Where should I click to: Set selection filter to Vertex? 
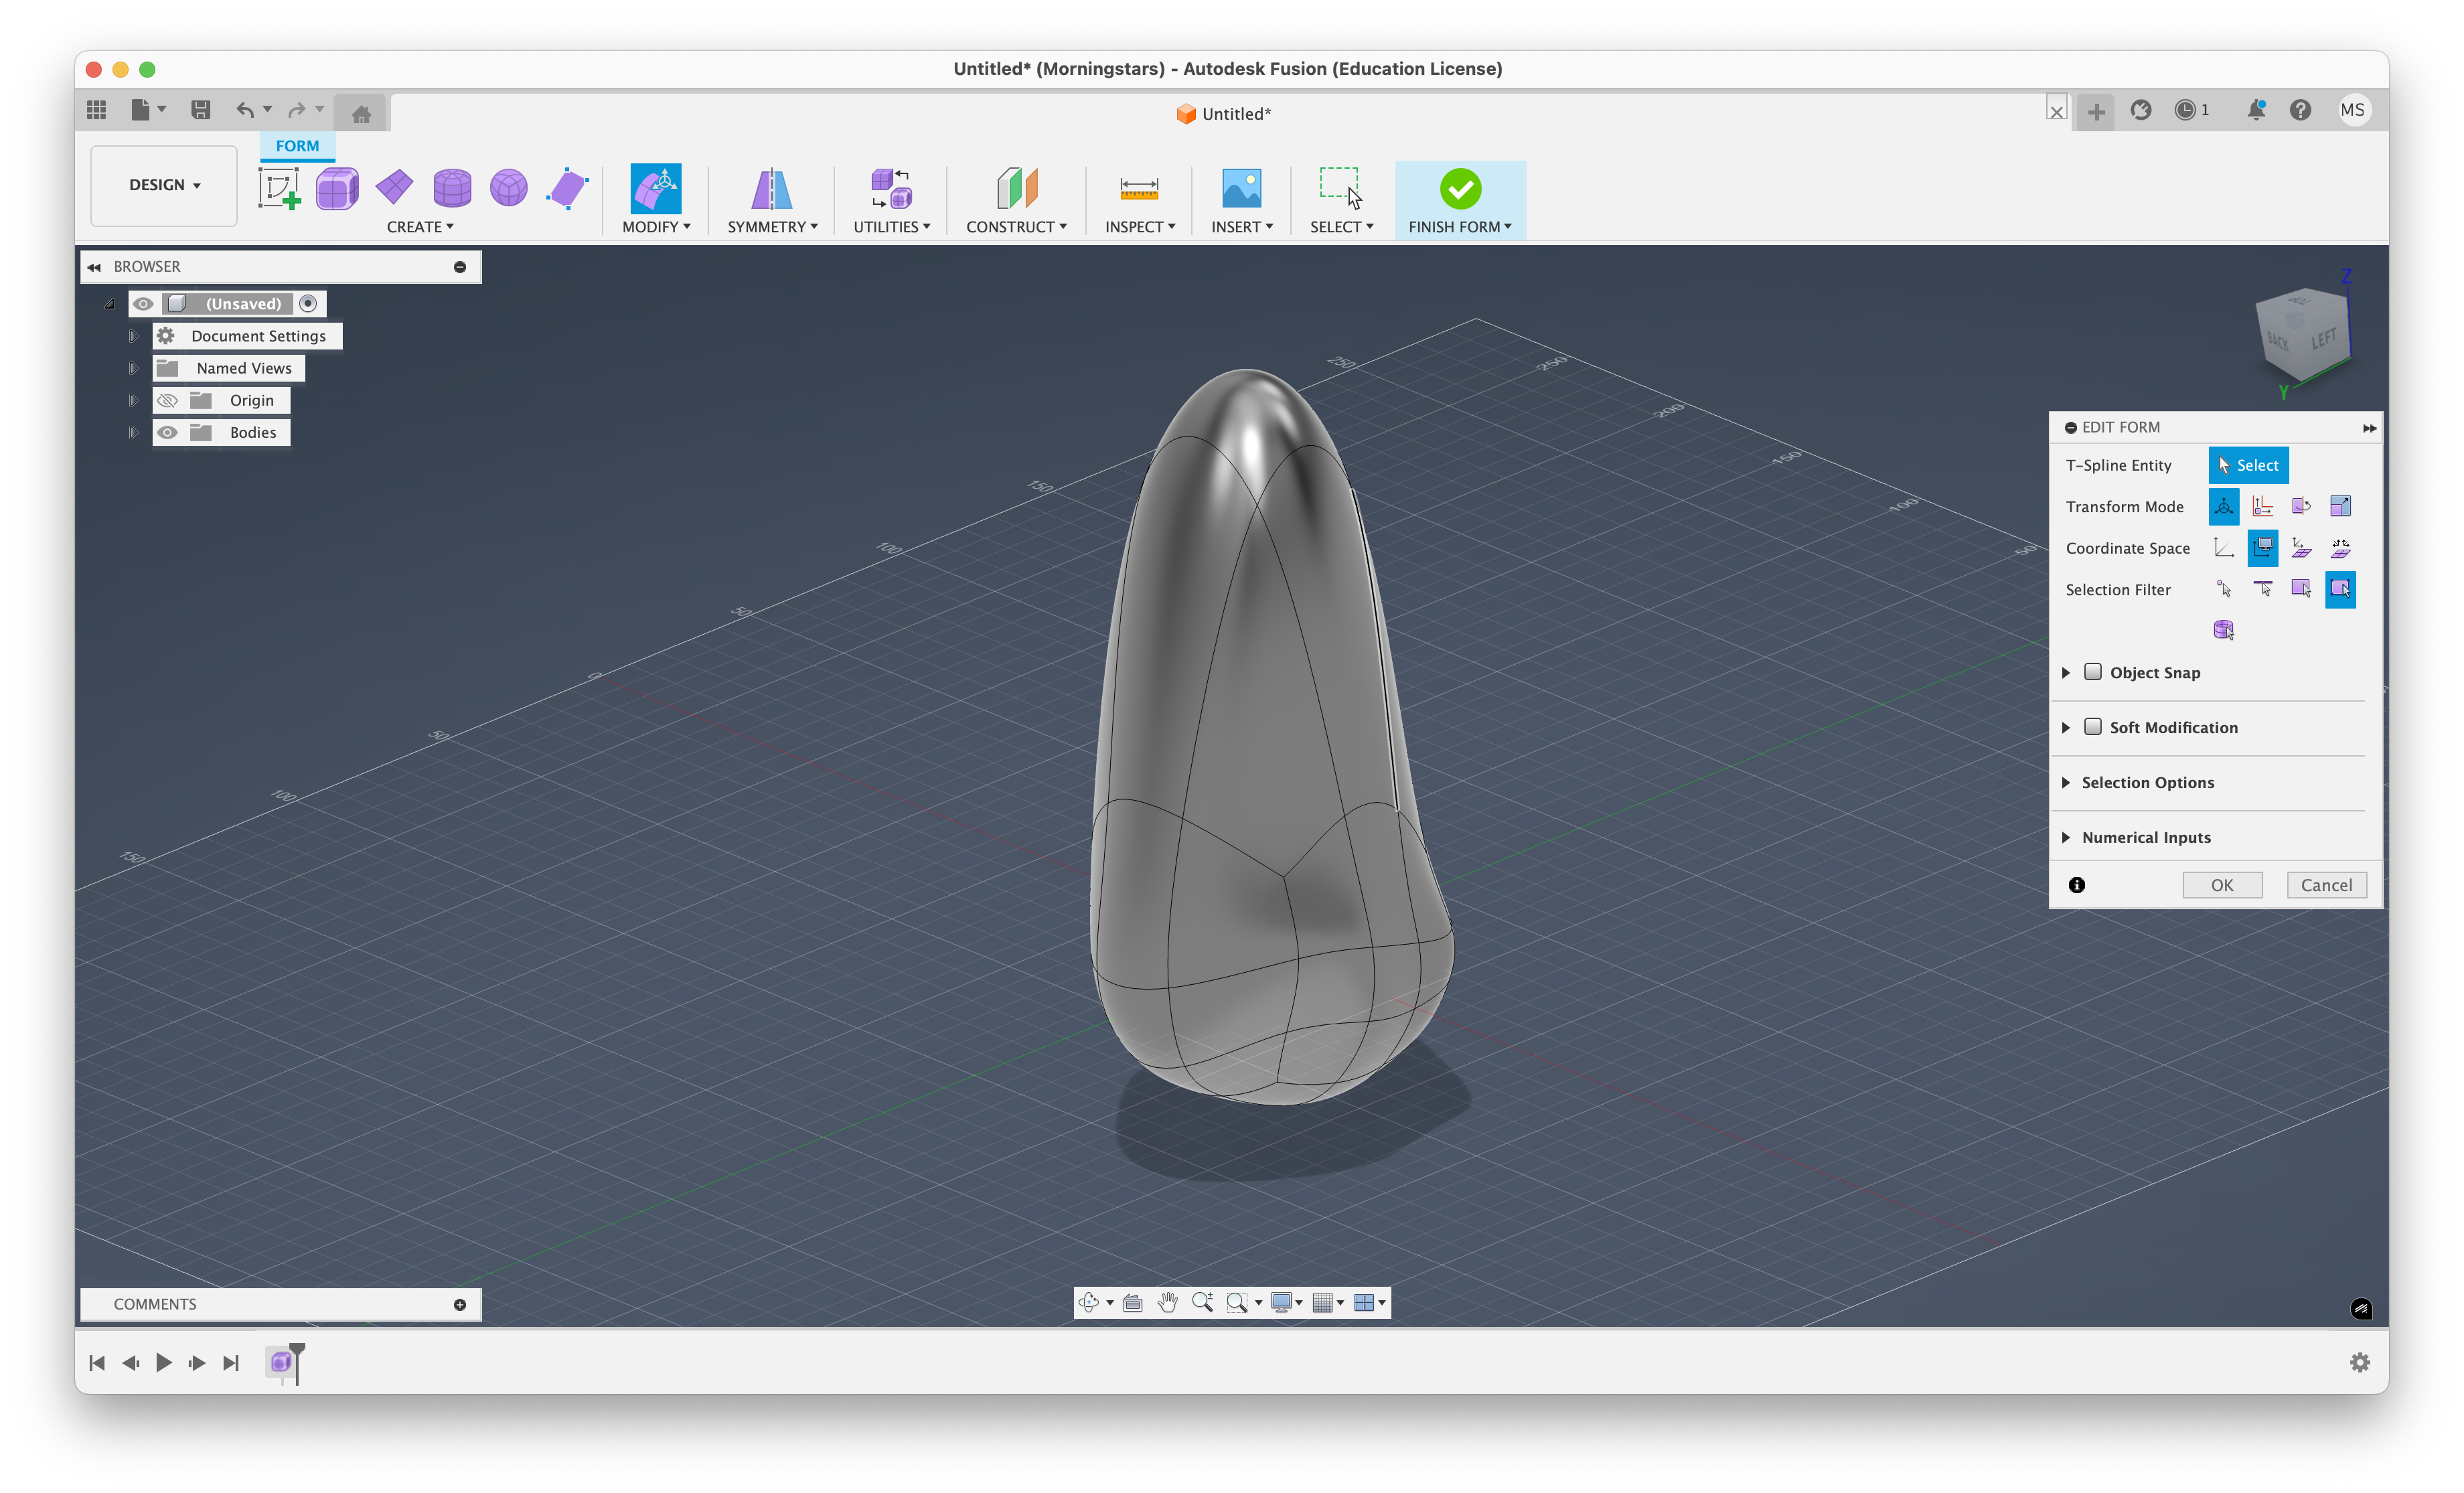click(x=2223, y=589)
